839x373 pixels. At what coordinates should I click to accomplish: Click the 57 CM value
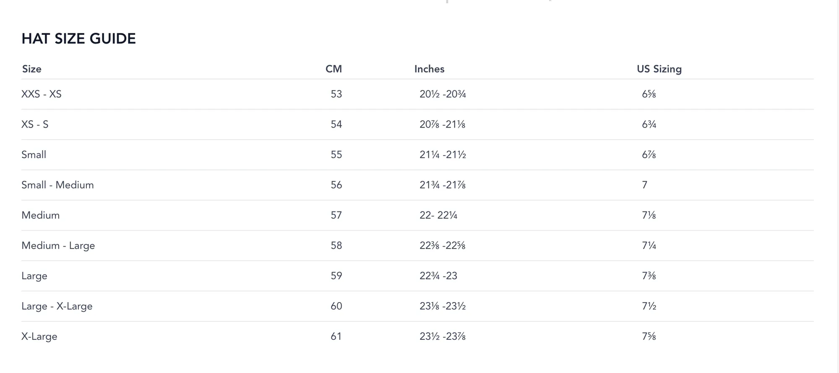[x=336, y=215]
